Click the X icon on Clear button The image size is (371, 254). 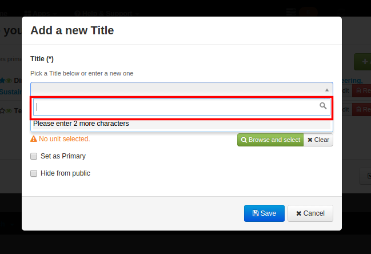click(x=310, y=140)
